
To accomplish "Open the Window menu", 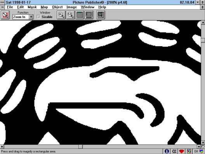I will (87, 7).
